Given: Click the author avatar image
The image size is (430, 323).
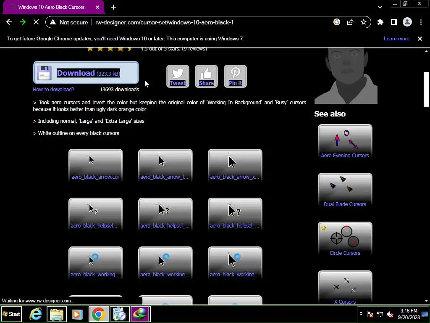Looking at the screenshot, I should pyautogui.click(x=346, y=76).
